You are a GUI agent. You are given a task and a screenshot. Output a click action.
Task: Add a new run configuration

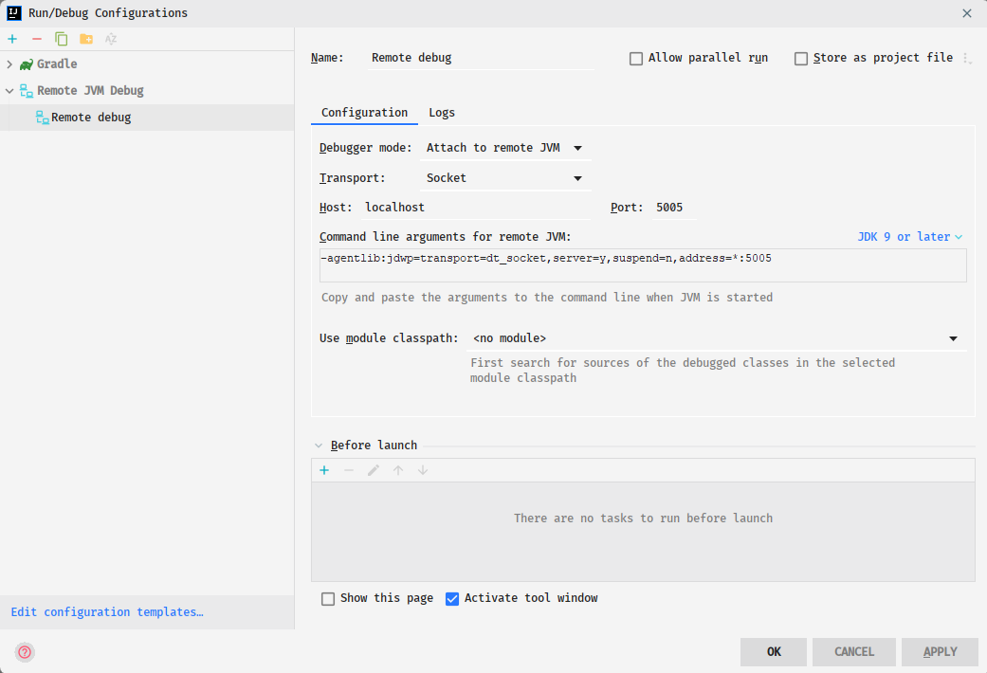tap(12, 39)
